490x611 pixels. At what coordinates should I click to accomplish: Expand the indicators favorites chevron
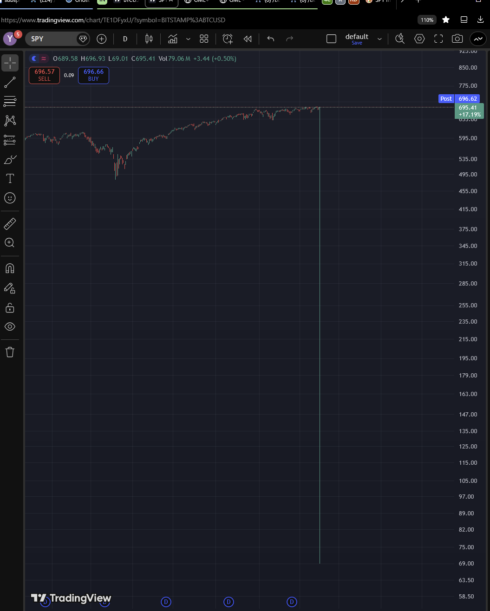[x=188, y=39]
